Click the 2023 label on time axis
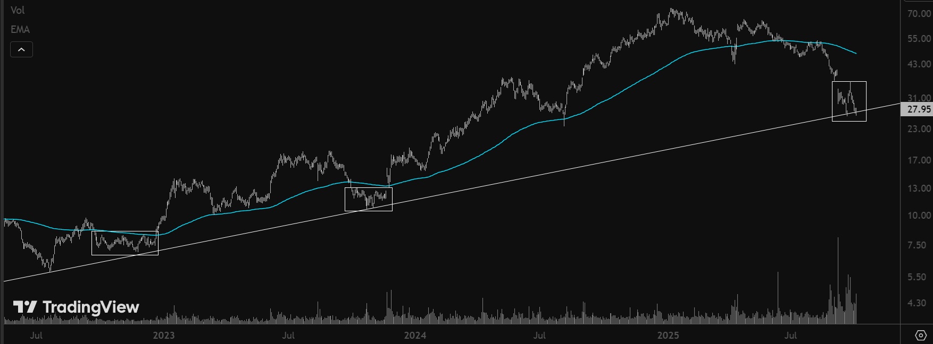 pyautogui.click(x=163, y=335)
